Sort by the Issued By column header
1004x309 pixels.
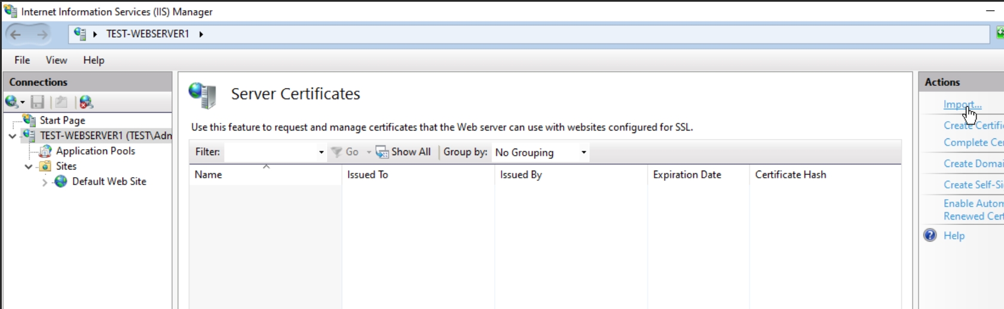571,175
